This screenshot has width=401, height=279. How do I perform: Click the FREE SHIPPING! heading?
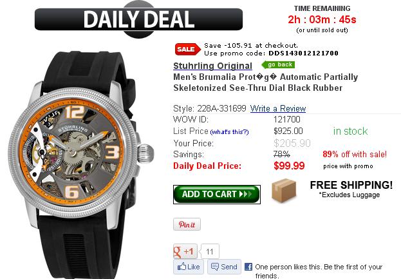pos(351,185)
